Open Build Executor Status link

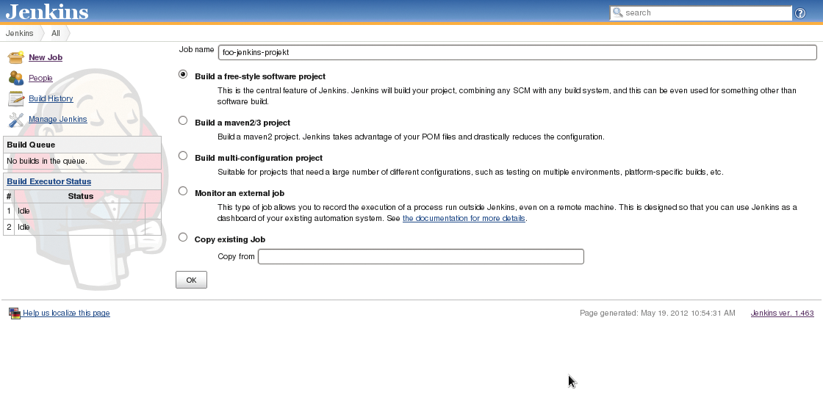[x=48, y=181]
